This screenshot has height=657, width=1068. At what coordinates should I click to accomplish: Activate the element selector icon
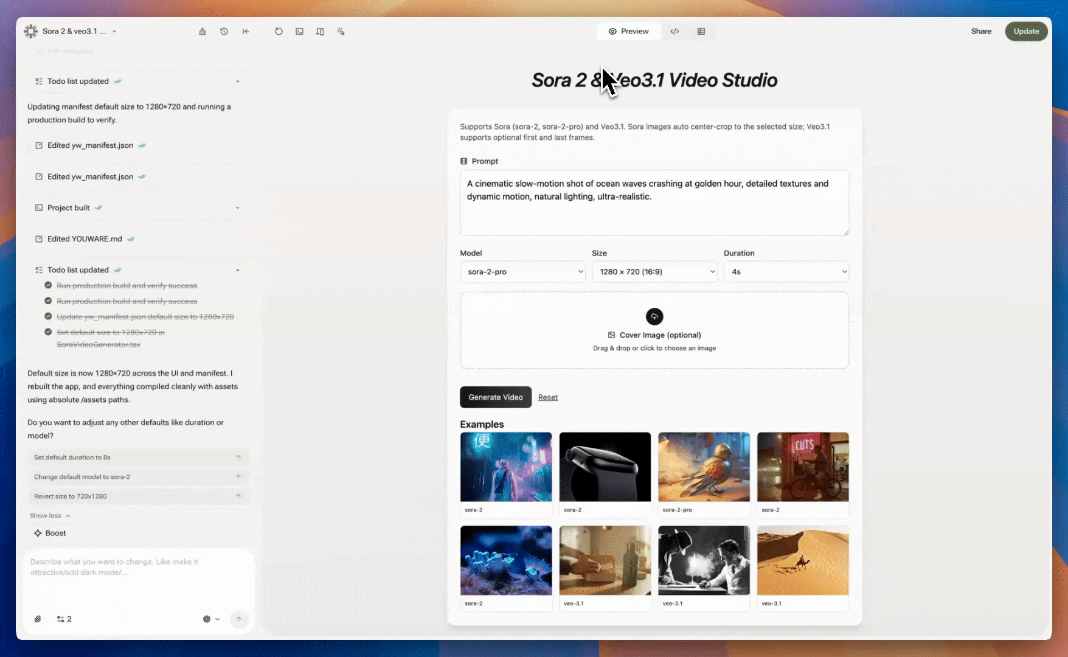[341, 31]
